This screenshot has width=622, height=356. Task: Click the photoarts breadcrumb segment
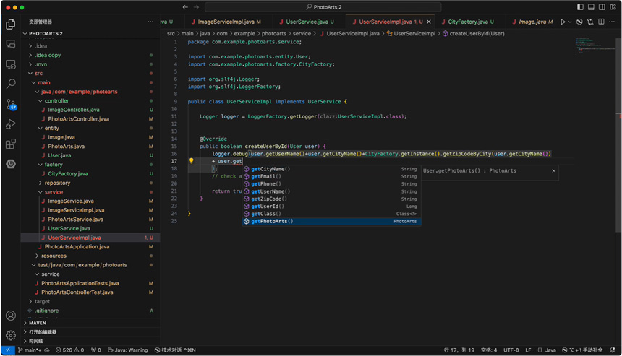pos(273,34)
